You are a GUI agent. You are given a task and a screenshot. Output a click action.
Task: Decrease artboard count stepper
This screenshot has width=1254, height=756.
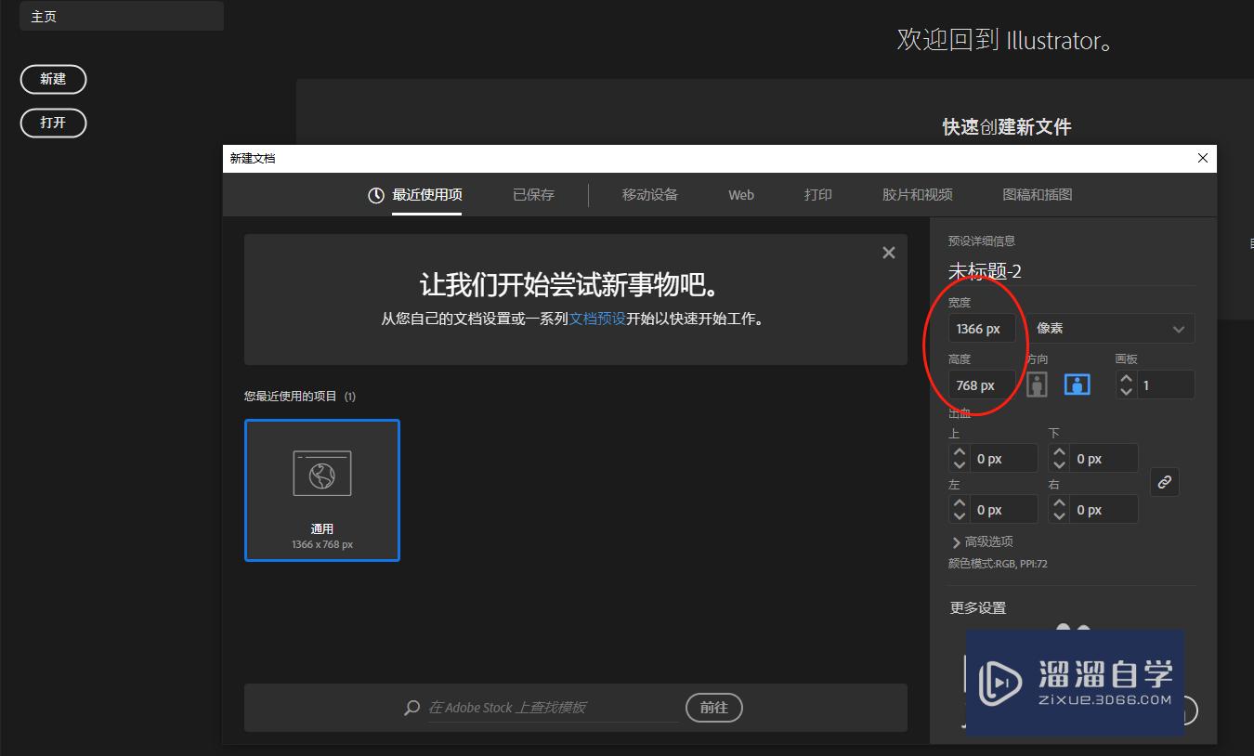click(1127, 391)
